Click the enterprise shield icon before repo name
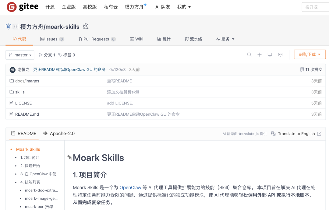 tap(8, 27)
